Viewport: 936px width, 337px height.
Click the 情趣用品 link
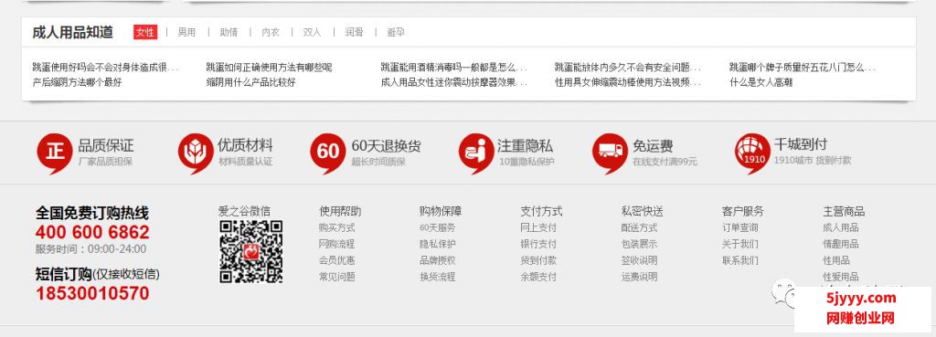coord(841,244)
